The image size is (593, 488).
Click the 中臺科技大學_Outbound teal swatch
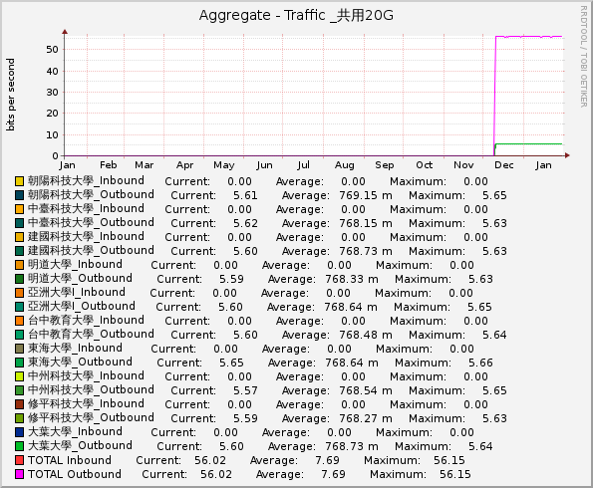coord(19,223)
